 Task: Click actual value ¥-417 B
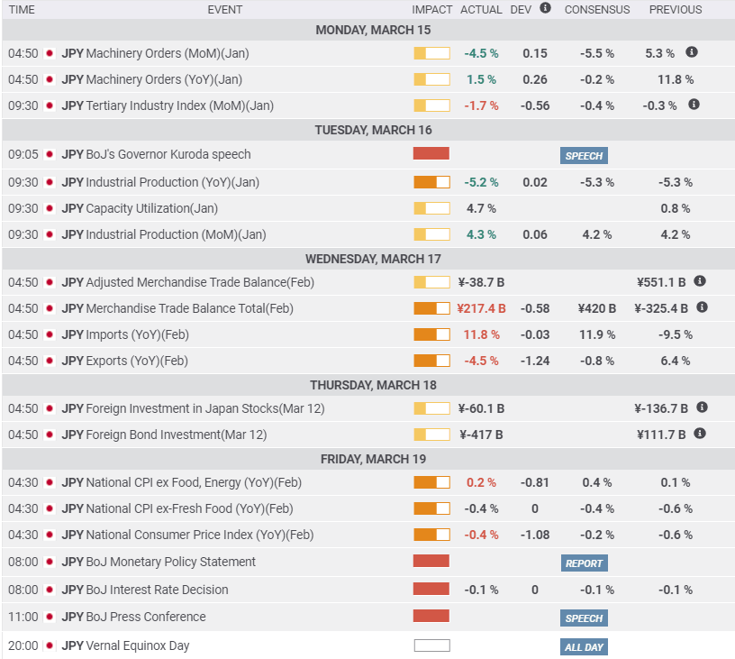pos(481,435)
